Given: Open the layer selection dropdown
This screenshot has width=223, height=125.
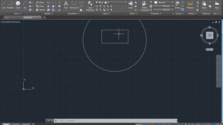Looking at the screenshot, I should [126, 2].
